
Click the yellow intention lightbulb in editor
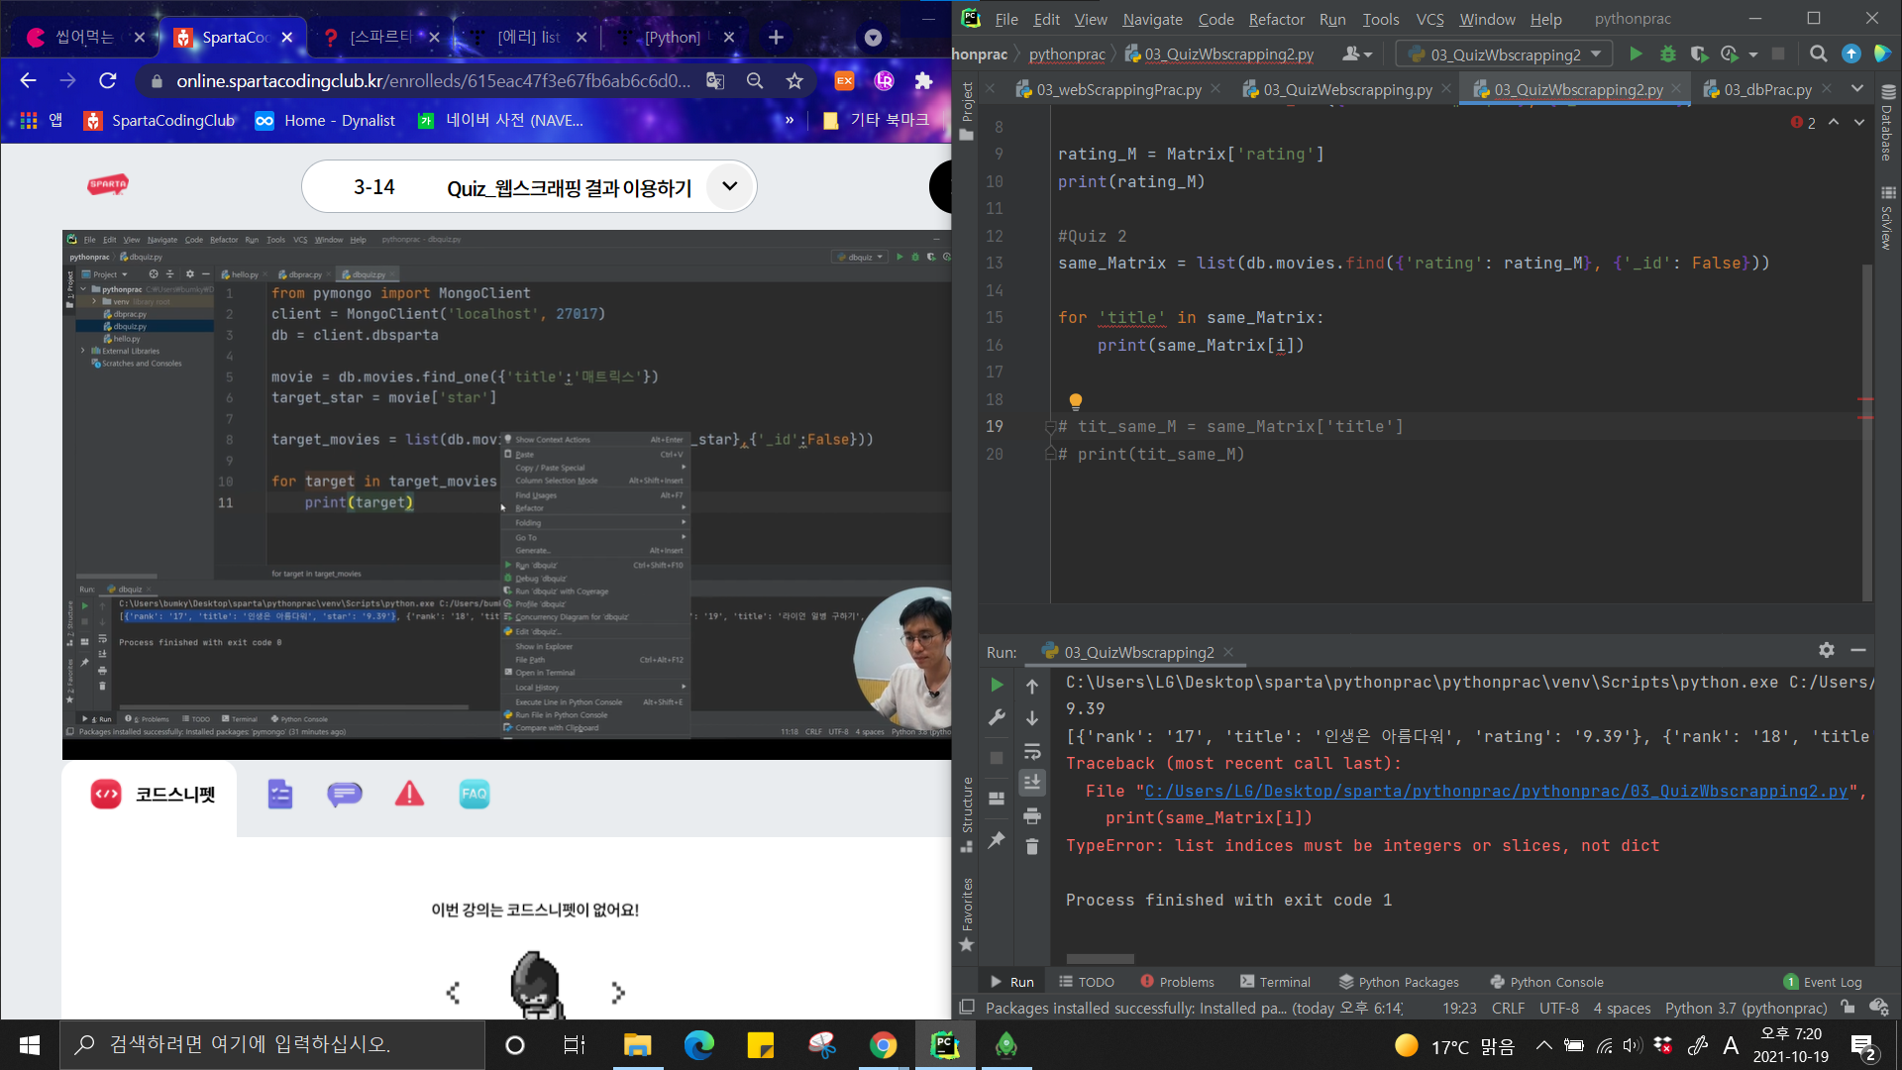(x=1075, y=401)
